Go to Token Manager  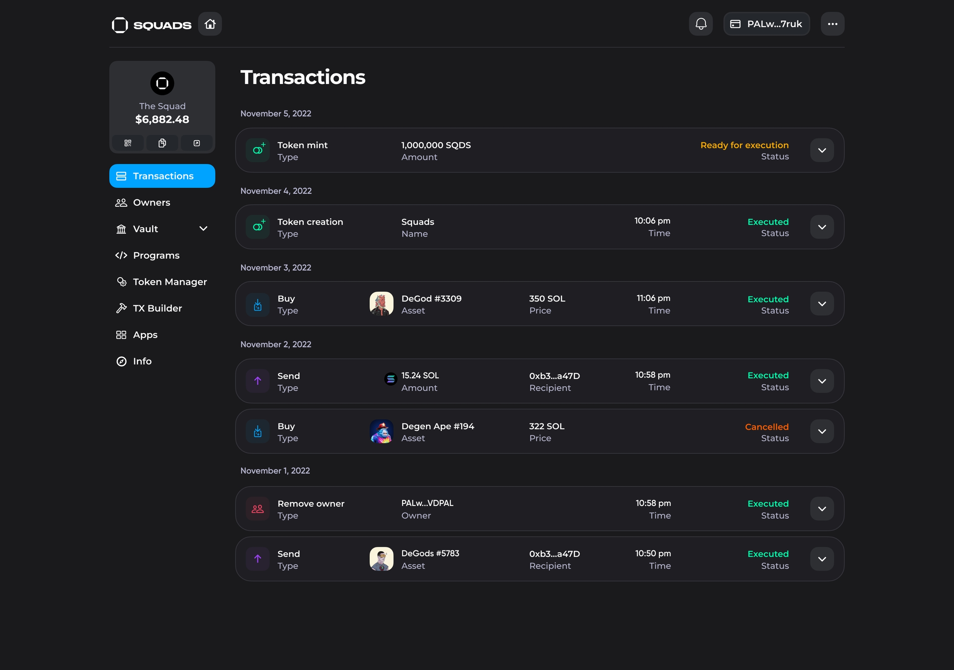169,282
